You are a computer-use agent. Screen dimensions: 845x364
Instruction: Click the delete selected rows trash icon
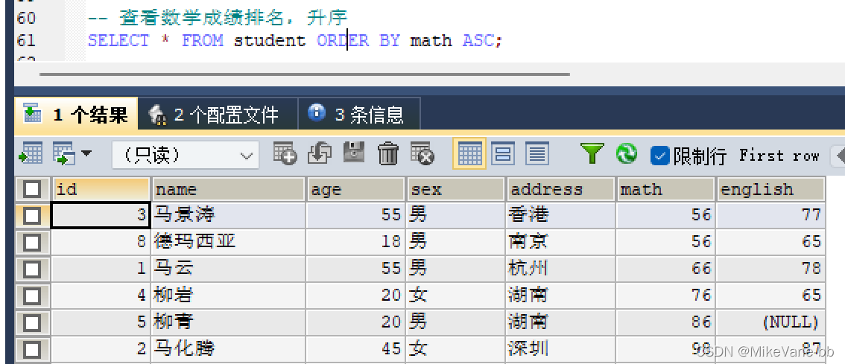(x=388, y=154)
